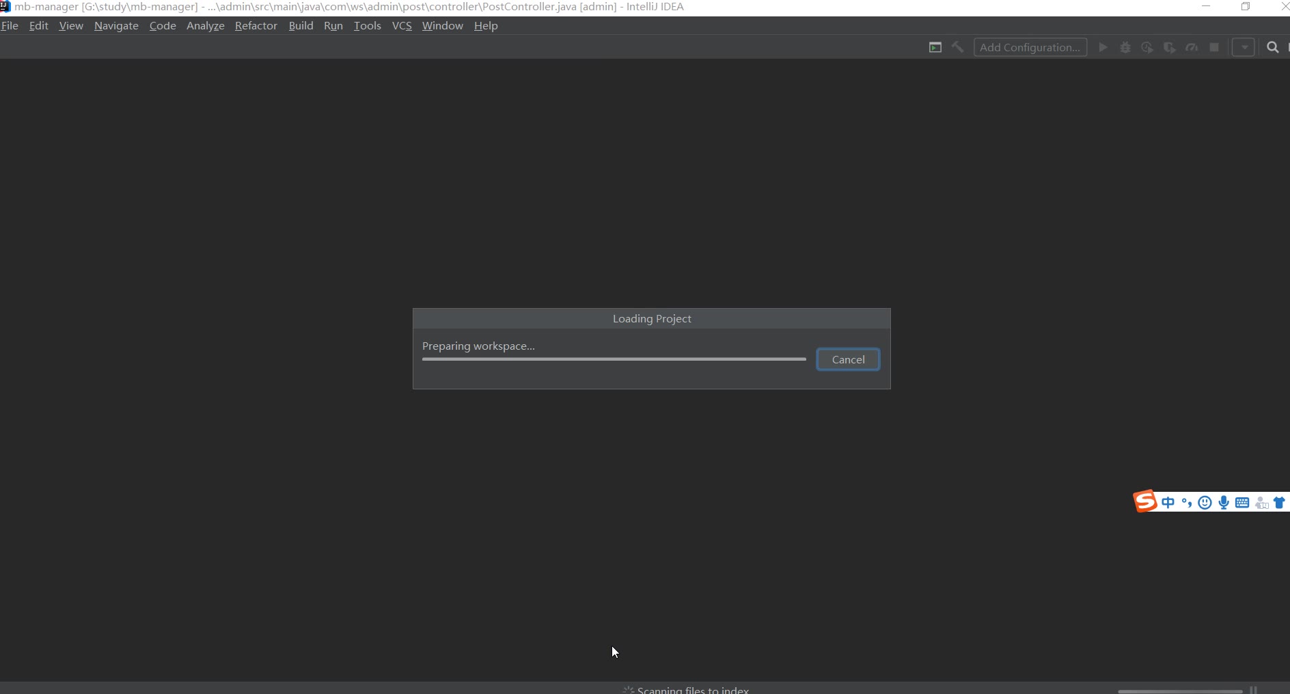The image size is (1290, 694).
Task: Open the VCS menu
Action: pyautogui.click(x=402, y=26)
